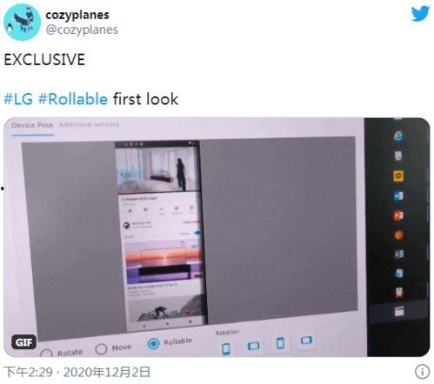Select the Move radio button

(x=101, y=349)
